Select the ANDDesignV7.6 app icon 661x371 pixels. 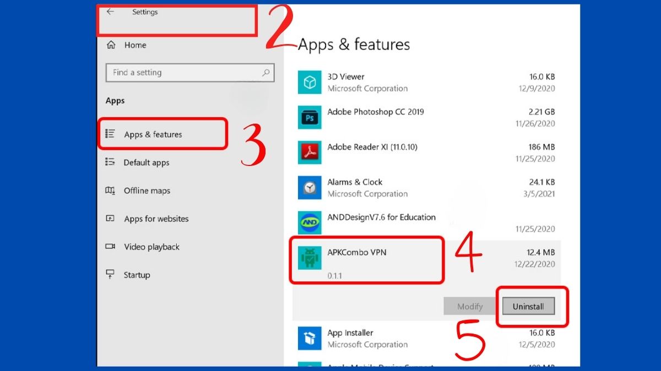[x=310, y=223]
